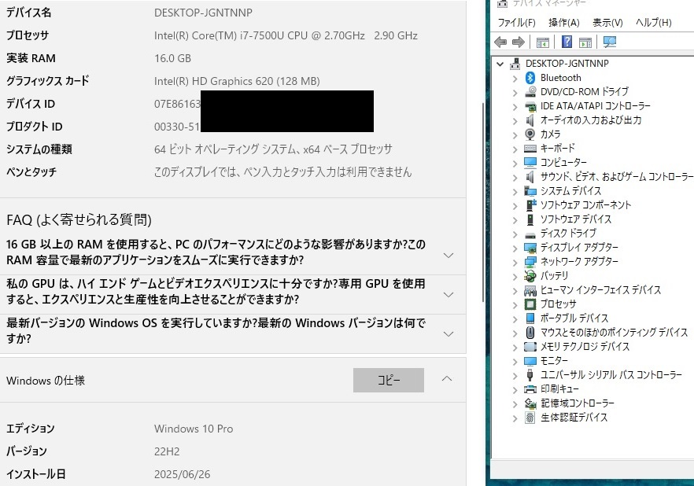Expand the ポータブル デバイス node
This screenshot has width=694, height=486.
(515, 318)
